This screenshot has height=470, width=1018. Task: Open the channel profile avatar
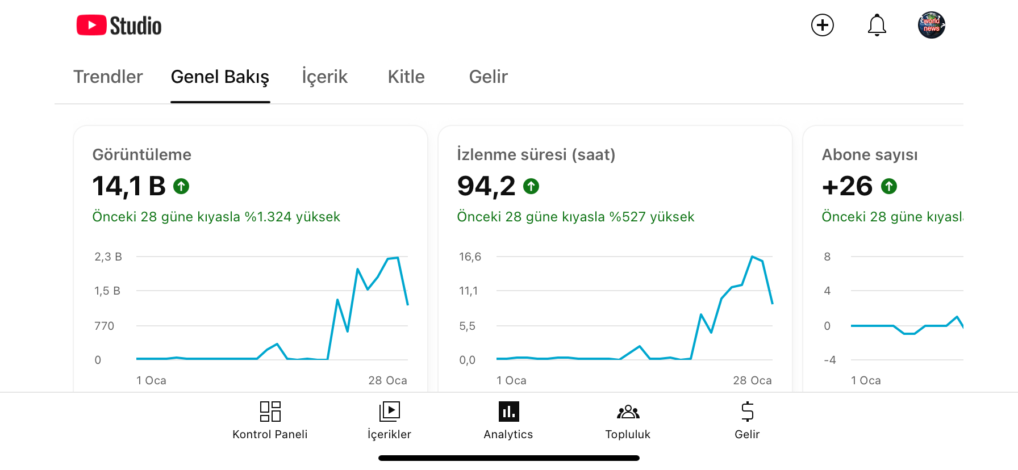point(931,25)
